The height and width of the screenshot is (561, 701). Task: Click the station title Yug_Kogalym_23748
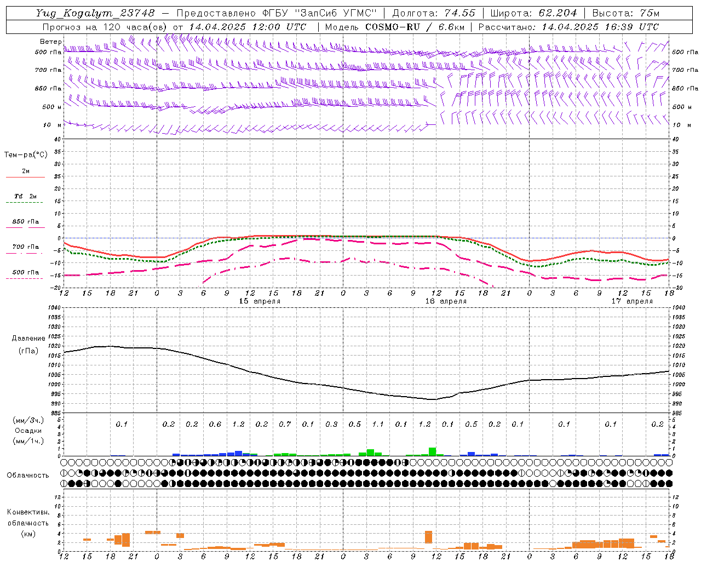(x=95, y=13)
